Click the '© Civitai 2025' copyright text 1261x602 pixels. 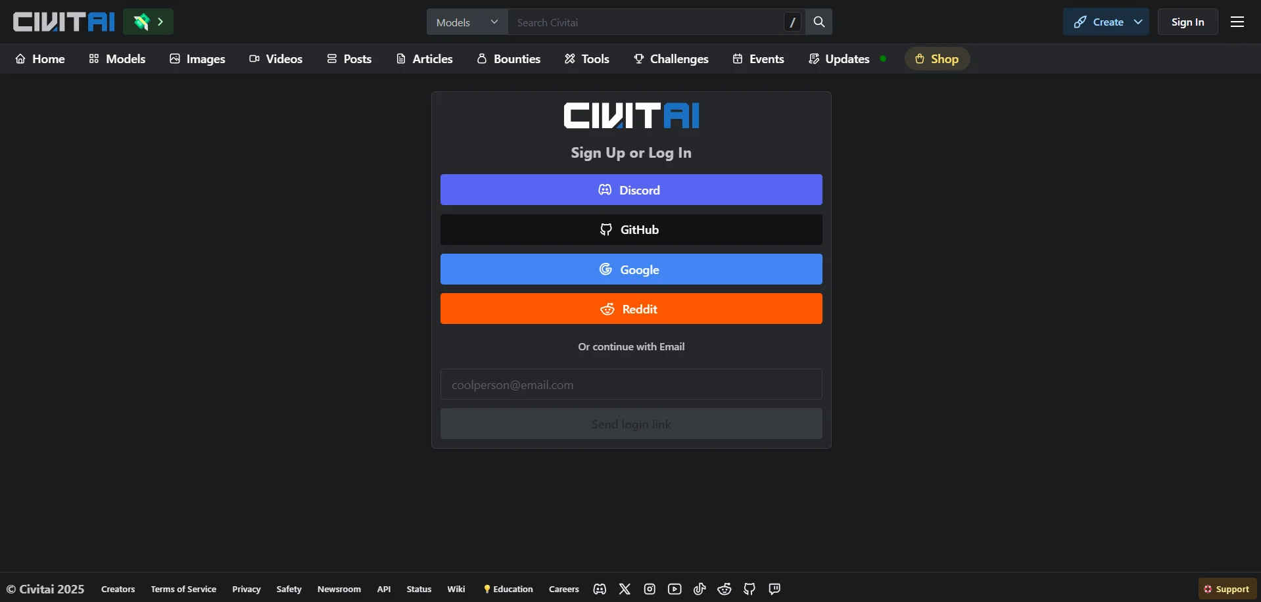[x=45, y=589]
